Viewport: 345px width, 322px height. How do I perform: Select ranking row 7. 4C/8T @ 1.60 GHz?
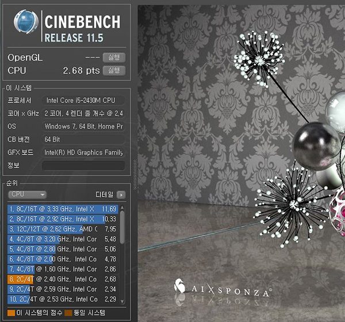pos(63,269)
